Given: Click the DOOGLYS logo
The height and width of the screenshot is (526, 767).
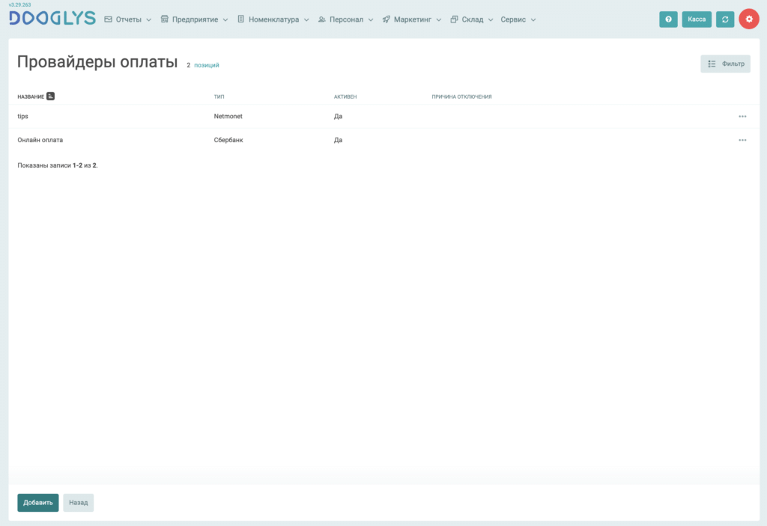Looking at the screenshot, I should click(52, 18).
